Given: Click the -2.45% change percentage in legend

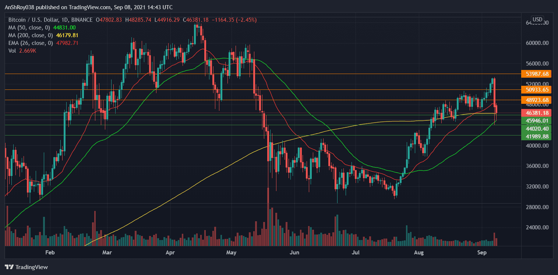Looking at the screenshot, I should [246, 20].
